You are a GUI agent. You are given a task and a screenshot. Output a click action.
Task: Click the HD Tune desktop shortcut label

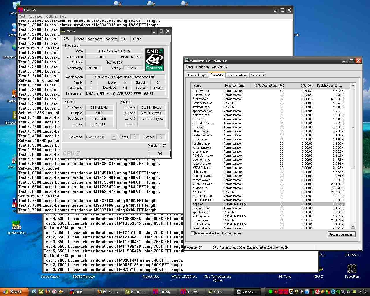pos(285,277)
